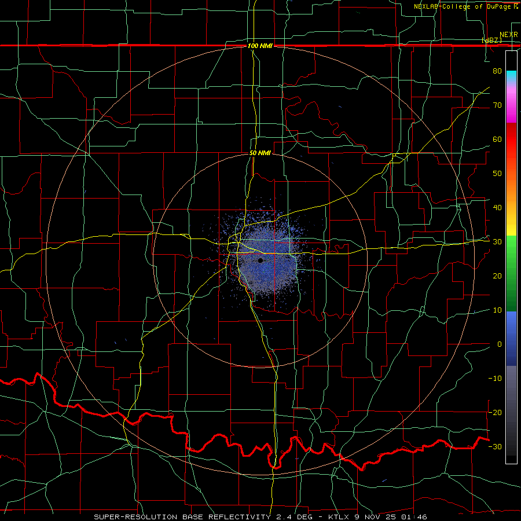The width and height of the screenshot is (521, 521).
Task: Click the '0' value on dBZ scale
Action: pos(500,344)
